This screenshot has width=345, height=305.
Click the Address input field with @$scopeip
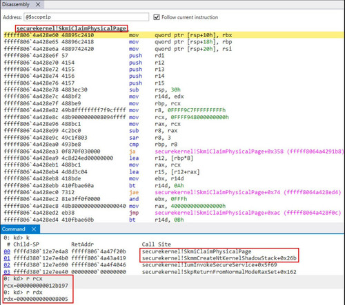click(x=86, y=17)
